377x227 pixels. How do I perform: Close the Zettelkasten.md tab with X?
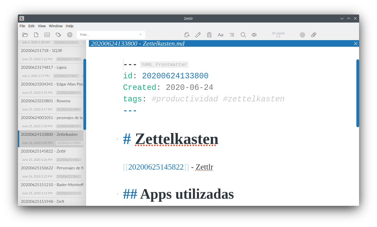(356, 43)
